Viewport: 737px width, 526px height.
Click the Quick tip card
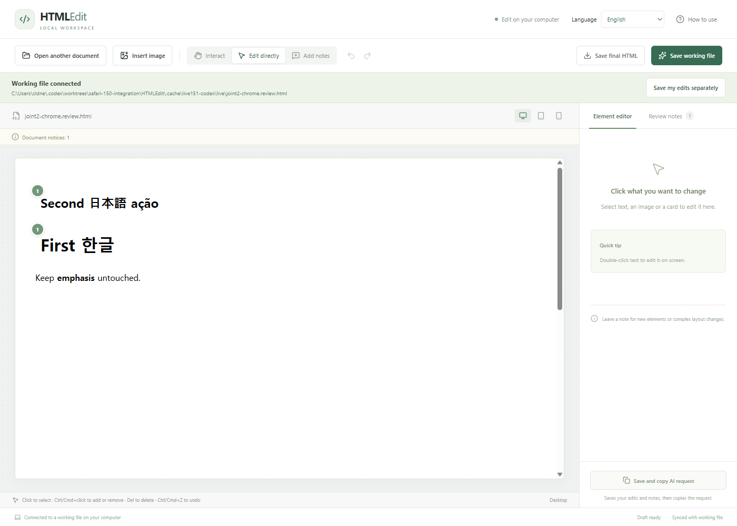tap(658, 251)
